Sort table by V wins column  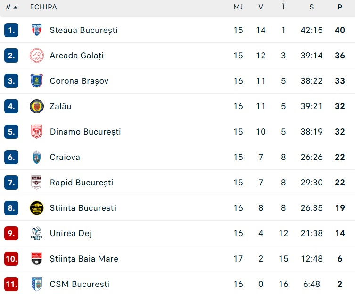pyautogui.click(x=261, y=7)
